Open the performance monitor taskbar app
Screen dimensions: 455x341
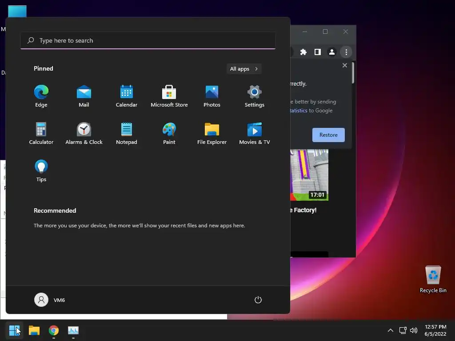(x=73, y=330)
